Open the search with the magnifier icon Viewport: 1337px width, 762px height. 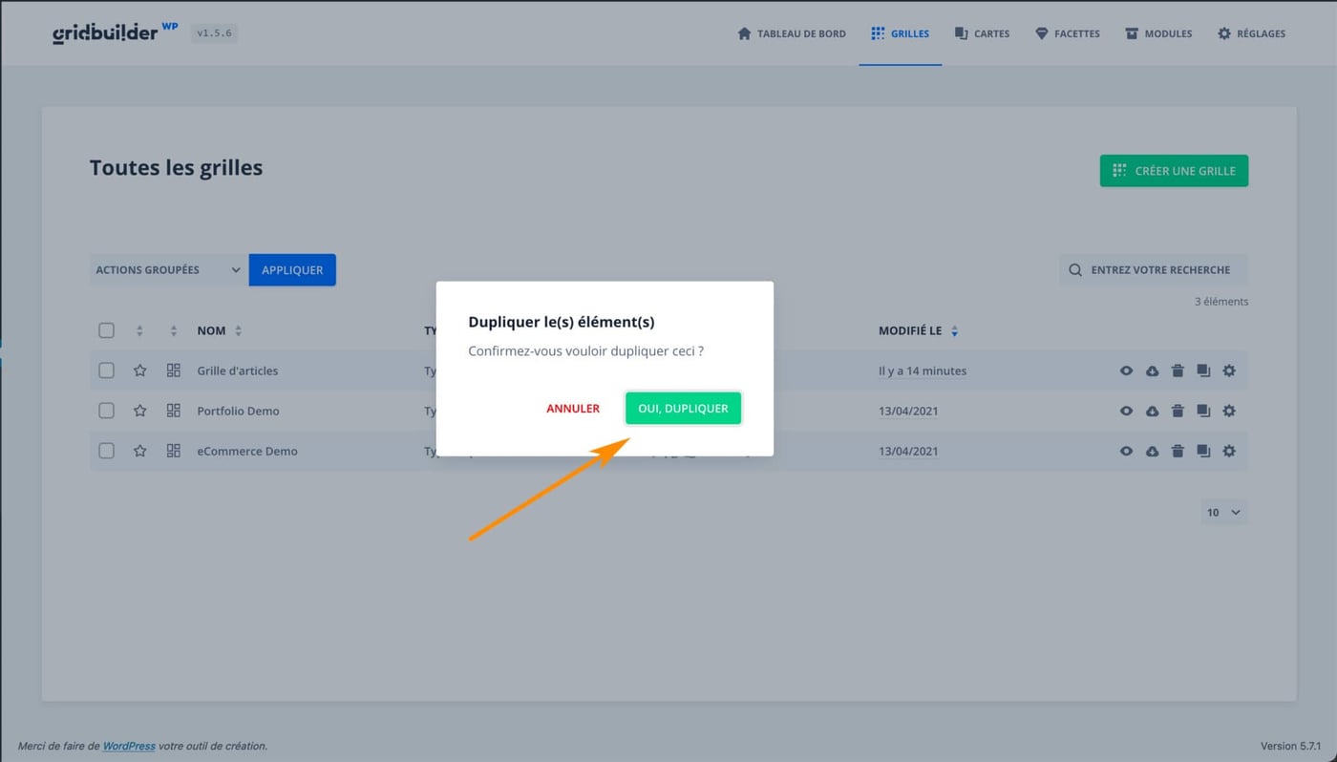[x=1075, y=269]
